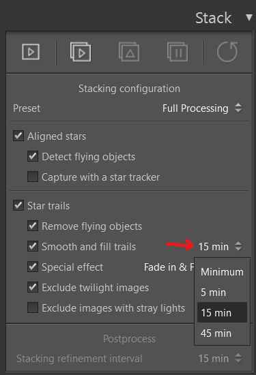Select the highlighted 15 min option
The width and height of the screenshot is (256, 375).
[x=222, y=312]
